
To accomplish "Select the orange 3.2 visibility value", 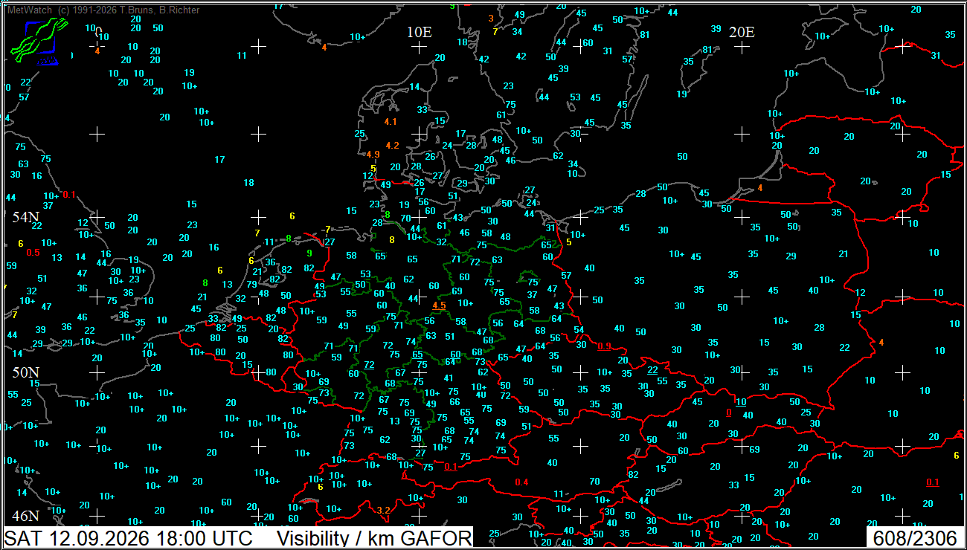I will point(383,510).
